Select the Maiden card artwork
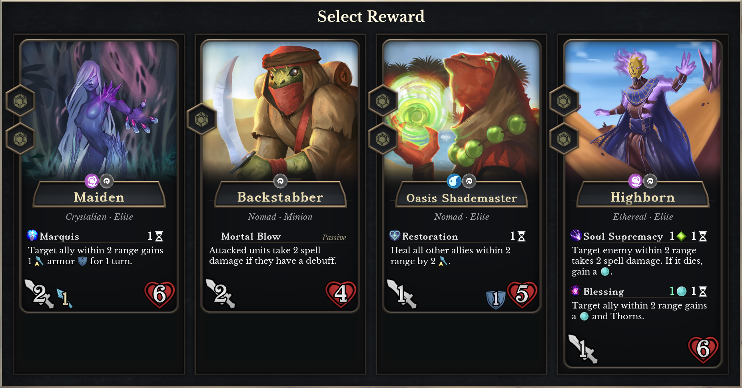742x388 pixels. (x=99, y=110)
